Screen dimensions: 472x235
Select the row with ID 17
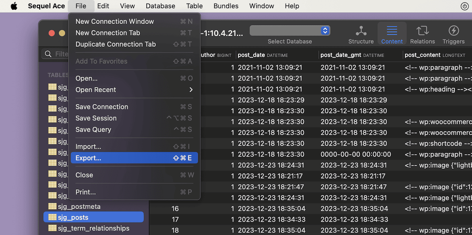click(x=175, y=220)
